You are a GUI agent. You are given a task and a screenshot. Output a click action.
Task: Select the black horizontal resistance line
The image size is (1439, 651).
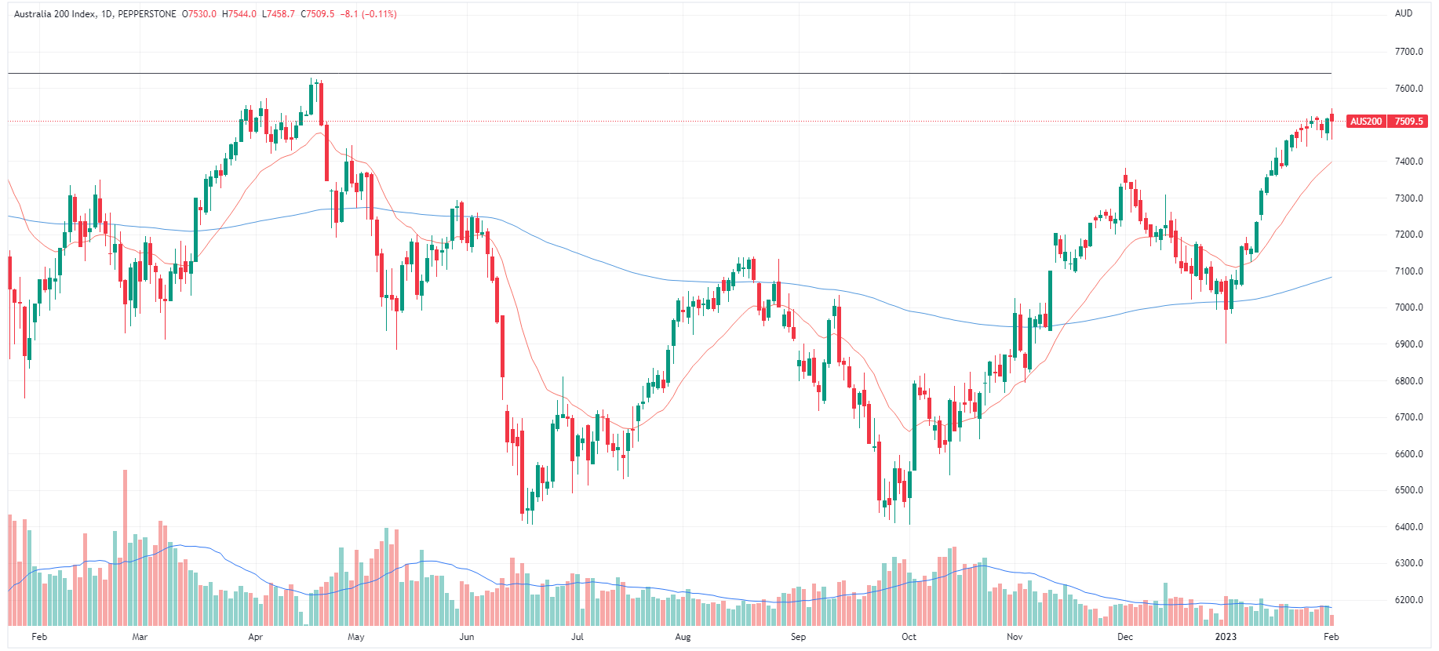click(628, 73)
